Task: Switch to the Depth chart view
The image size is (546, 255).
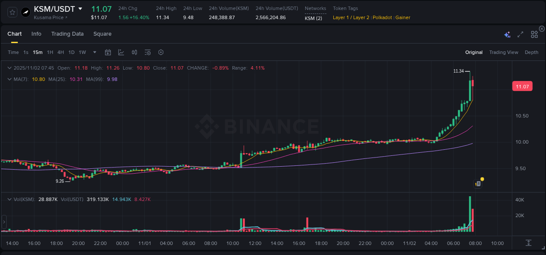Action: coord(532,52)
